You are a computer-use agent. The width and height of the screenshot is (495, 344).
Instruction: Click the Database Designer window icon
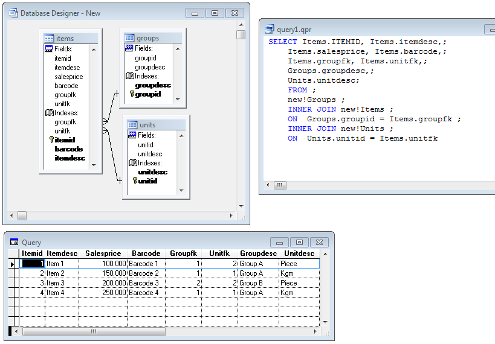(13, 13)
